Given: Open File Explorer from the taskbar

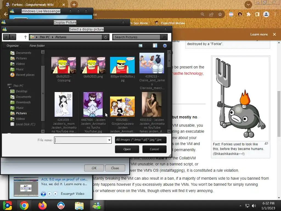Looking at the screenshot, I should point(79,206).
